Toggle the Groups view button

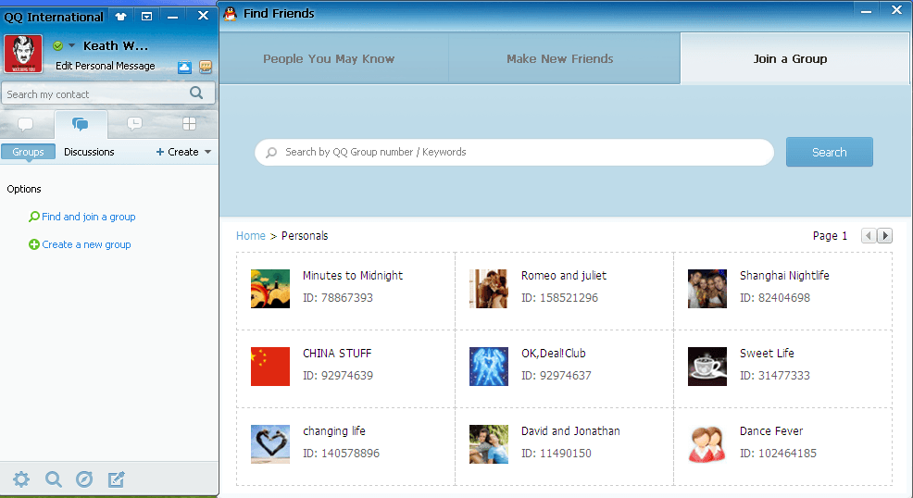point(28,152)
